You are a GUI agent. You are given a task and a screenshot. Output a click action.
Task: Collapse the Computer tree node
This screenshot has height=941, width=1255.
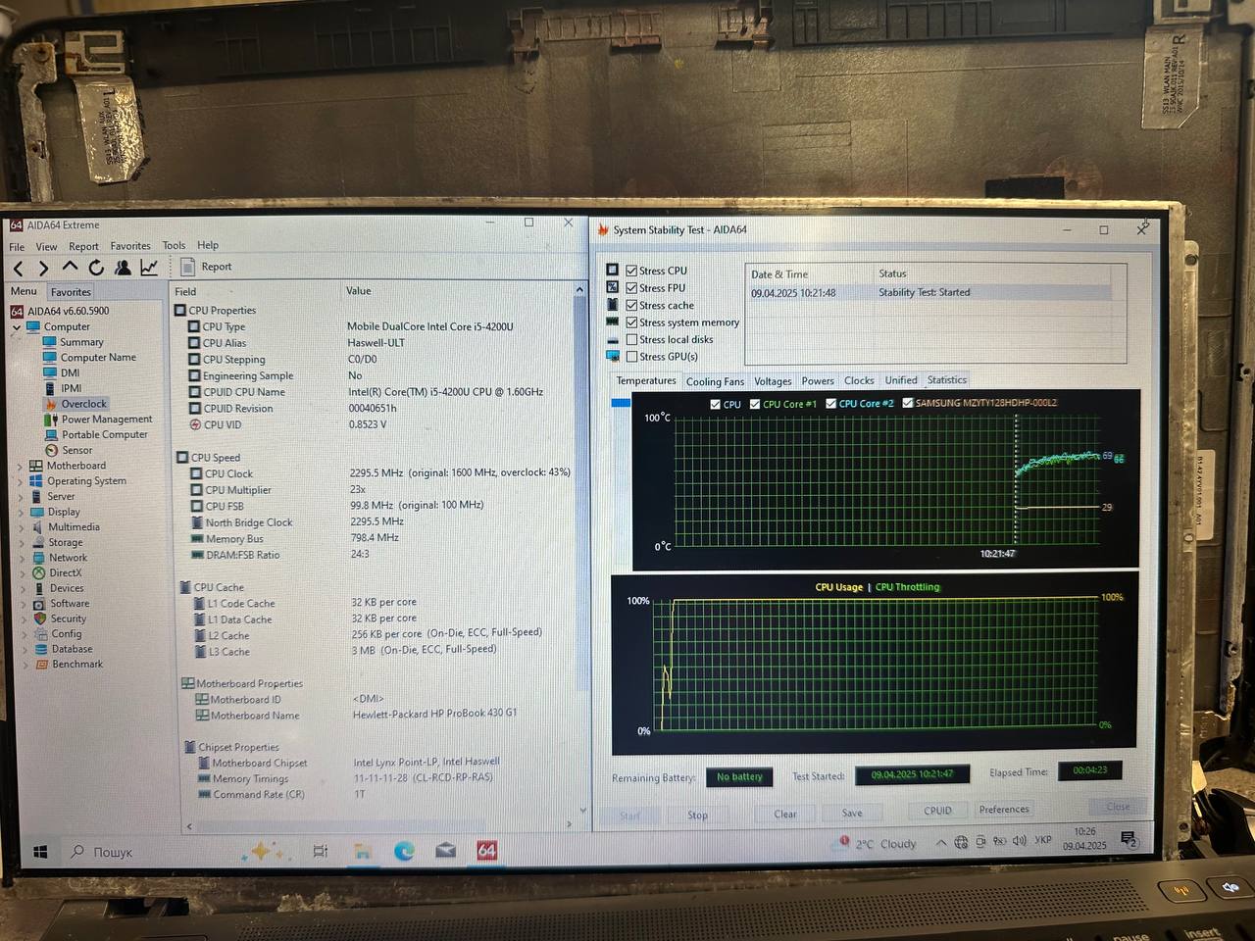pyautogui.click(x=16, y=328)
